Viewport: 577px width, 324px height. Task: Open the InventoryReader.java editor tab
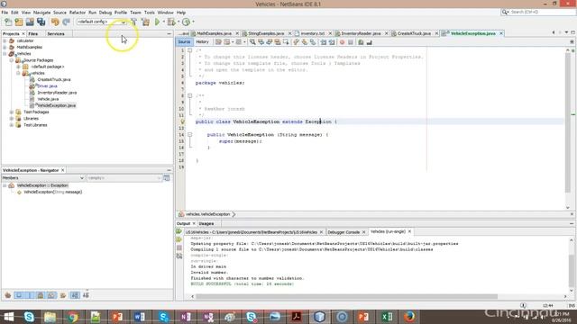point(361,33)
